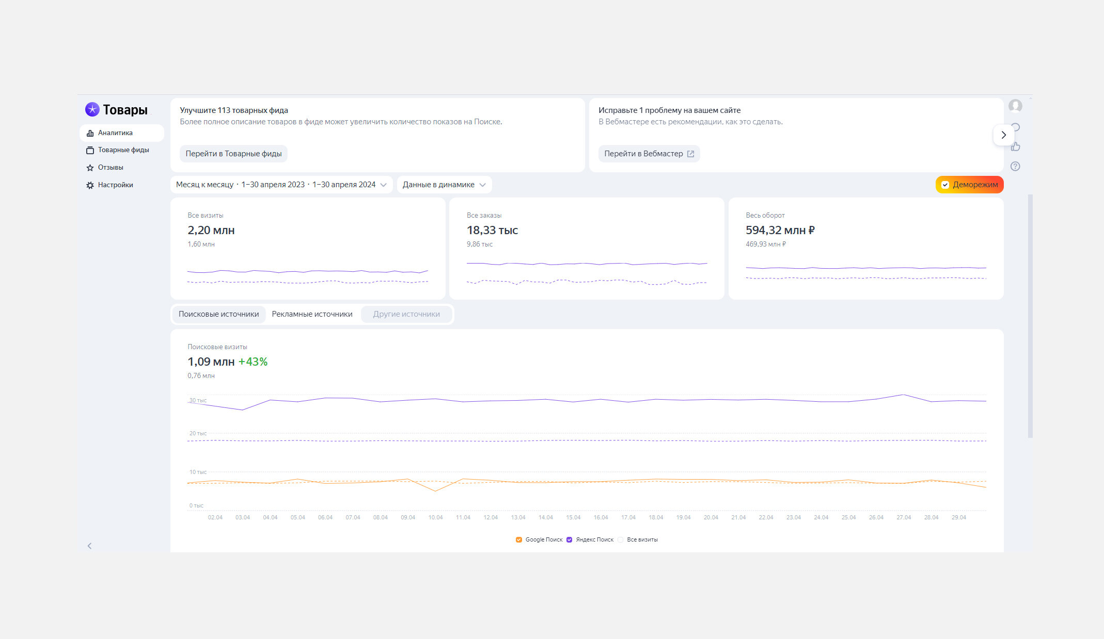Open the question mark help icon

tap(1015, 166)
